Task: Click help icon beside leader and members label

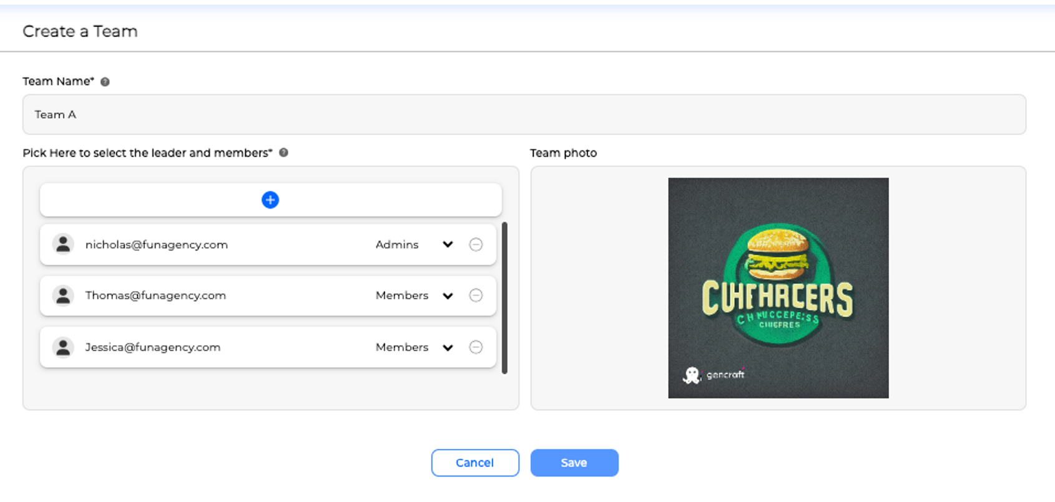Action: tap(283, 153)
